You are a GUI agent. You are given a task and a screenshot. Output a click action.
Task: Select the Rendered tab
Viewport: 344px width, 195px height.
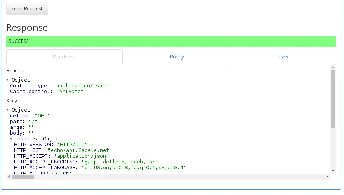[x=64, y=57]
